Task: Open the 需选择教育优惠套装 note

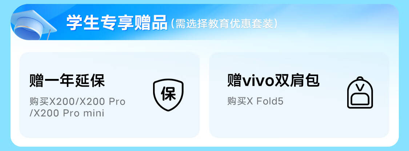Action: pyautogui.click(x=224, y=24)
